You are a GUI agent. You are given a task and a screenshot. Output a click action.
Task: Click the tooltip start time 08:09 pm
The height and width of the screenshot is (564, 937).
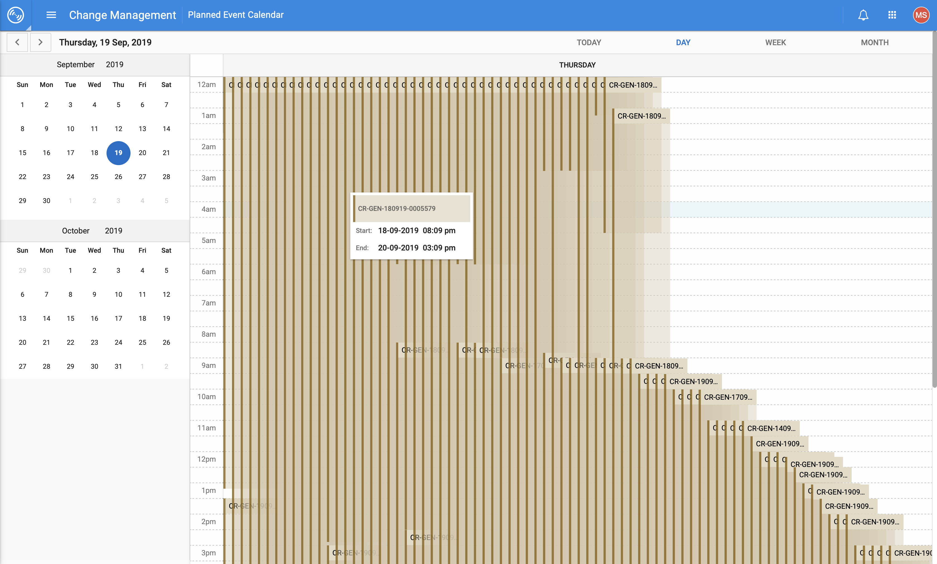(x=439, y=230)
